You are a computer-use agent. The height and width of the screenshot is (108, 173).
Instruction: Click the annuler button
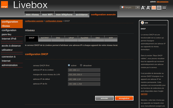(x=104, y=98)
